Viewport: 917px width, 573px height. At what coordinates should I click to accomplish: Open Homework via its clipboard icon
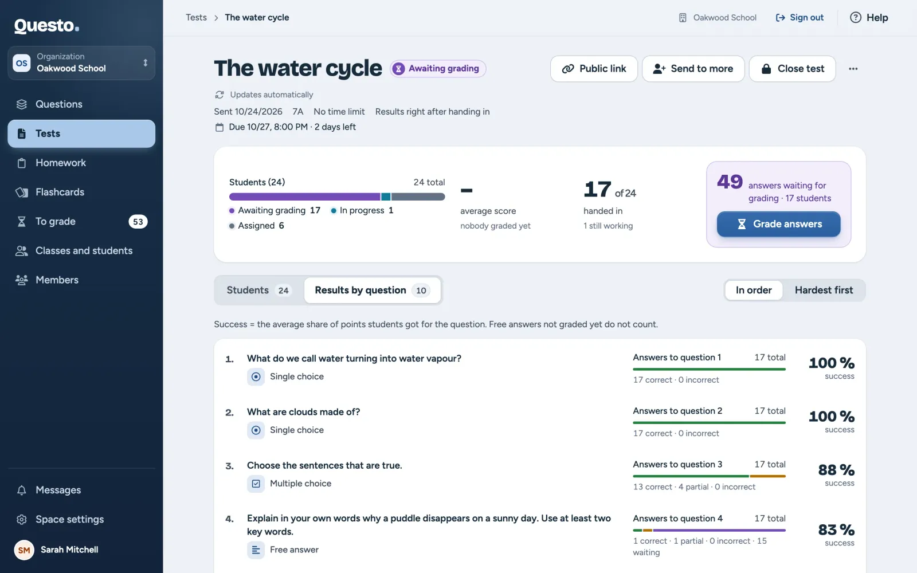[x=22, y=163]
